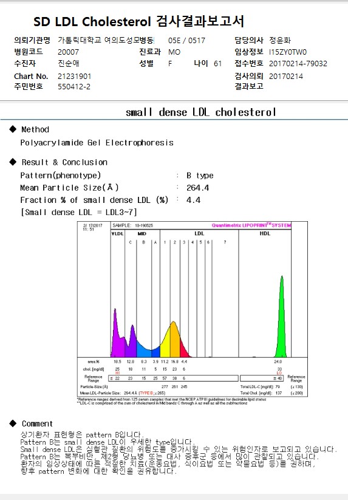Click the B type pattern result

click(x=200, y=176)
